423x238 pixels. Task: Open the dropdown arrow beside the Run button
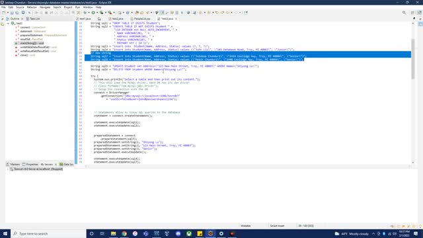[97, 13]
